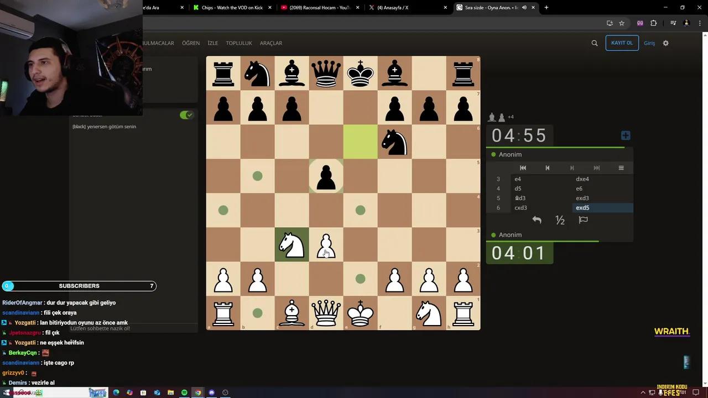Click the black queen on d8
The width and height of the screenshot is (708, 398).
tap(326, 73)
